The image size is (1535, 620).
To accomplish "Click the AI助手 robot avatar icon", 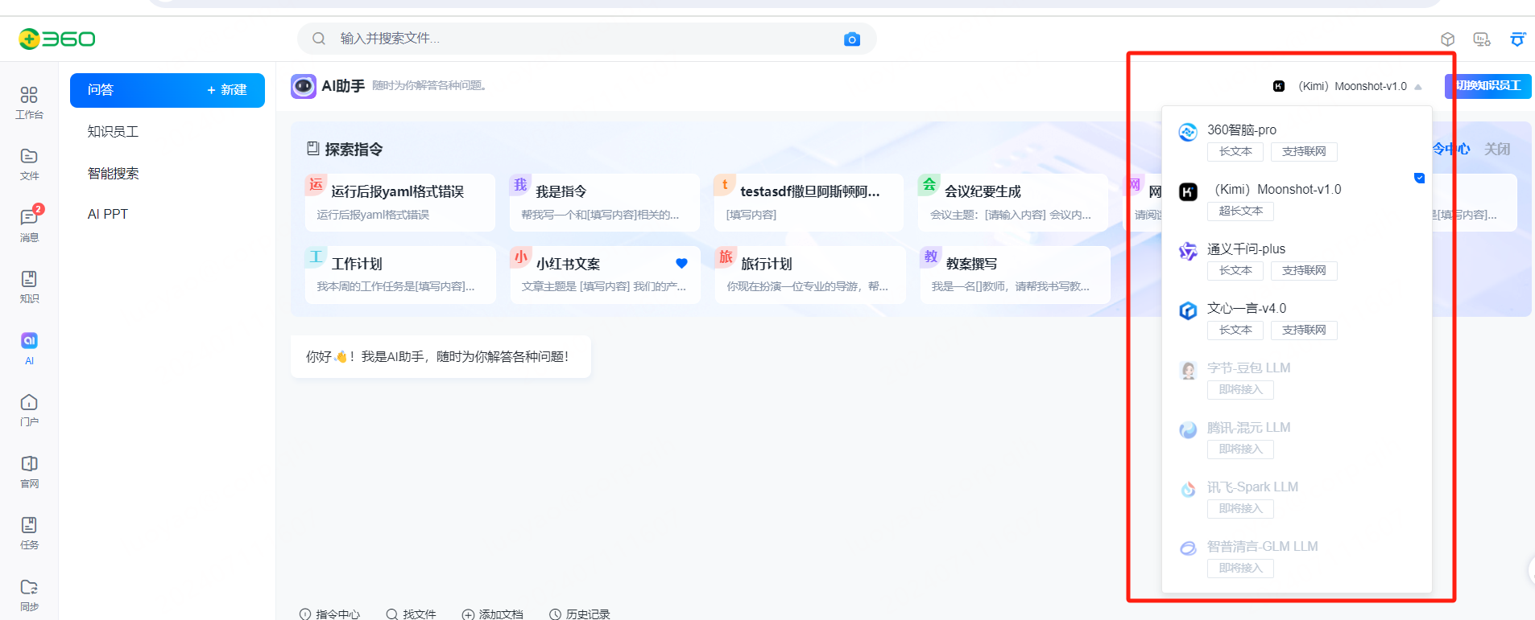I will [x=304, y=86].
